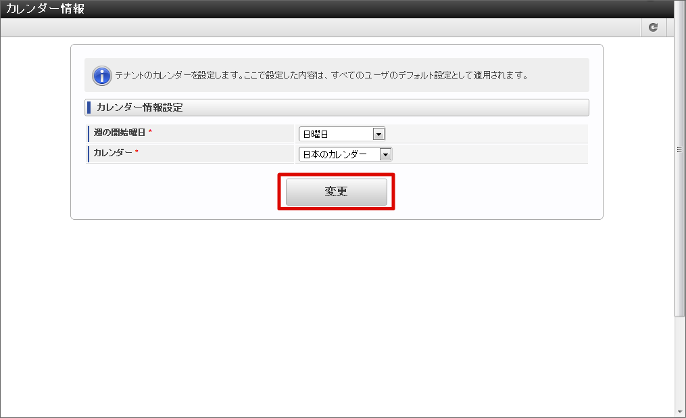Click the refresh icon in the toolbar
Screen dimensions: 686x418
(x=653, y=27)
